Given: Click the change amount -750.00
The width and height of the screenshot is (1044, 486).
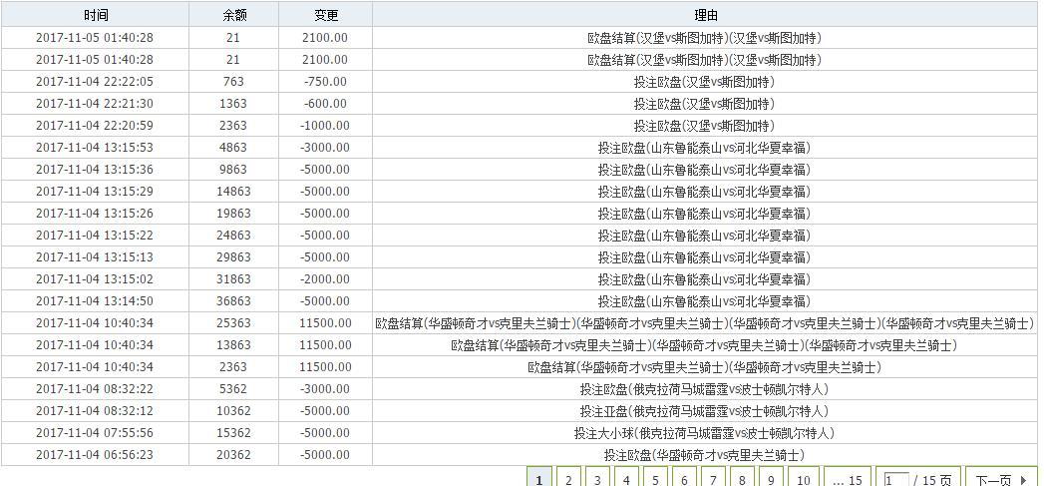Looking at the screenshot, I should 326,82.
